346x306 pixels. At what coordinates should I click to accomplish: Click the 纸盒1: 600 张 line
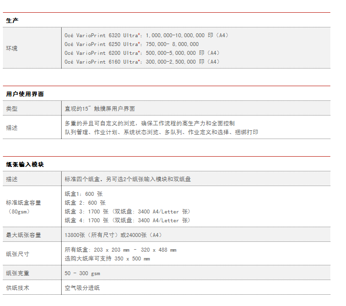tap(84, 194)
